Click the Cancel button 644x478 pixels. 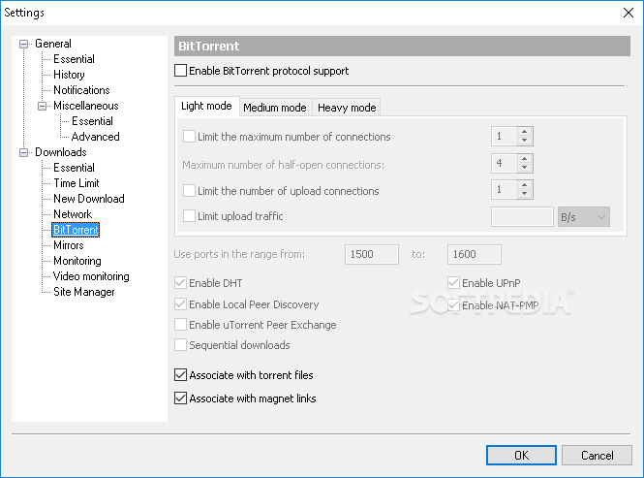(x=597, y=455)
